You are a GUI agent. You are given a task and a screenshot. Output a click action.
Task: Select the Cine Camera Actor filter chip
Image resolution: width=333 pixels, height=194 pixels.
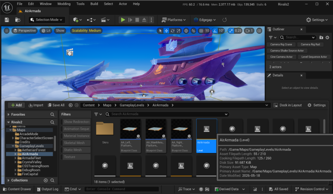pyautogui.click(x=281, y=57)
